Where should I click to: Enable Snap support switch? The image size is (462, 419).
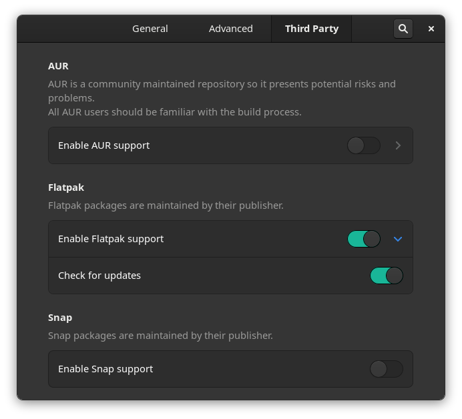point(387,369)
